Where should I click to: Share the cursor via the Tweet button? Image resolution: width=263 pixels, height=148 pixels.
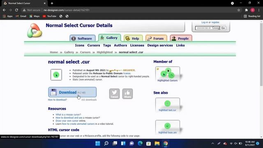(114, 94)
